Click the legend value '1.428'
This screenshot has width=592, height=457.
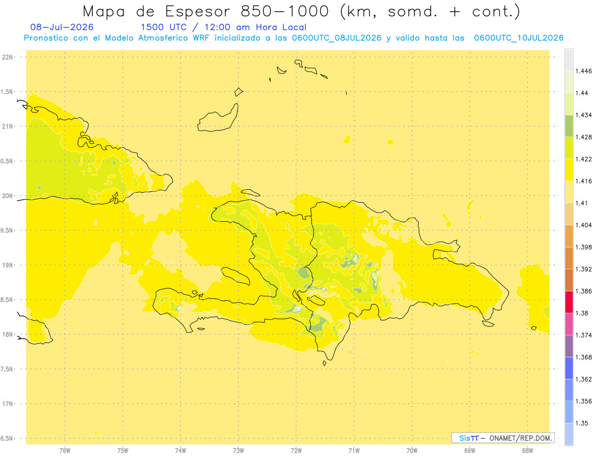(584, 137)
